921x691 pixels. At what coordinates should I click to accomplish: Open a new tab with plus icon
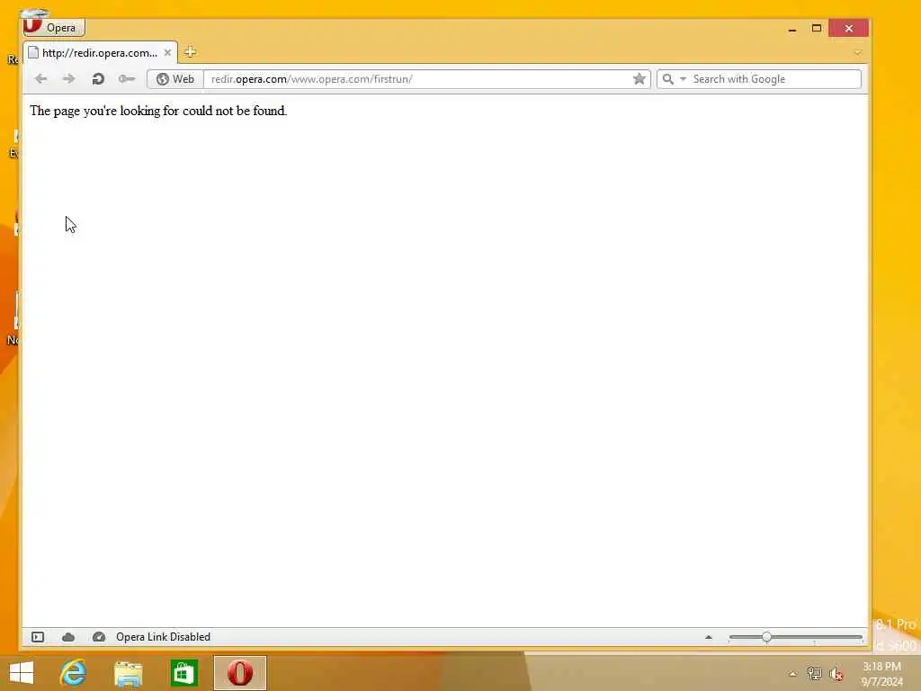pyautogui.click(x=190, y=52)
